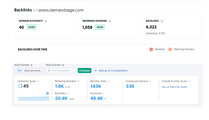The image size is (209, 120).
Task: Click info icon beside Authority Score
Action: click(x=38, y=81)
